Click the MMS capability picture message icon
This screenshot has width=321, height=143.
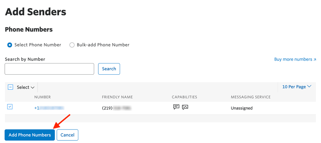[185, 107]
